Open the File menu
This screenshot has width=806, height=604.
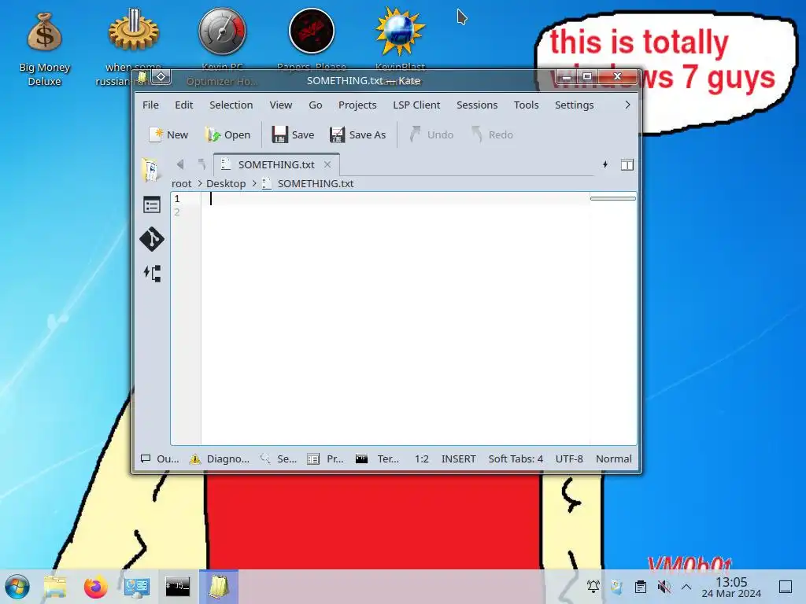tap(150, 105)
